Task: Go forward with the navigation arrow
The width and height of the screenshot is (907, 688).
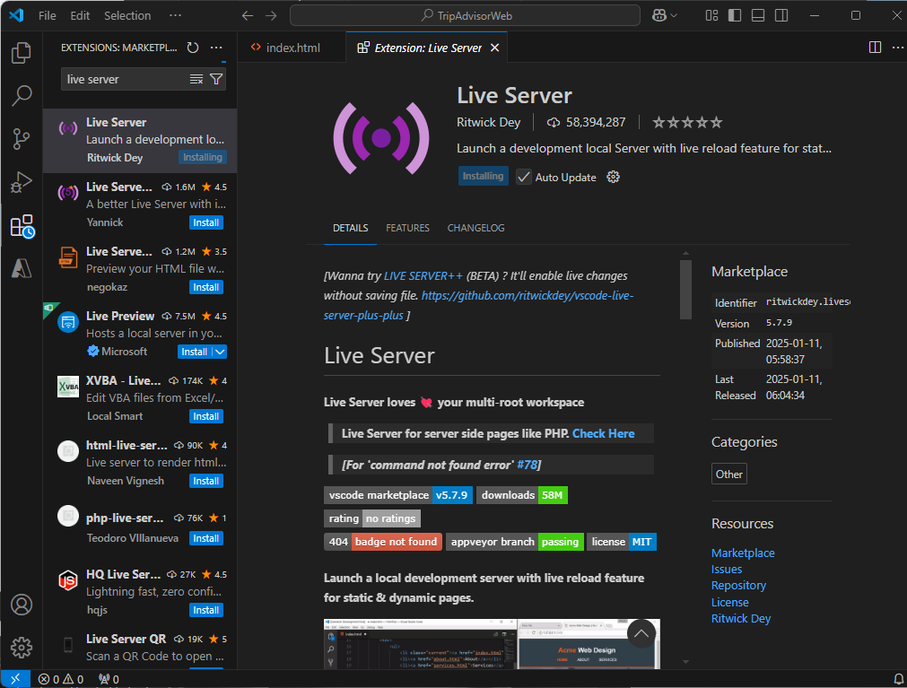Action: tap(271, 15)
